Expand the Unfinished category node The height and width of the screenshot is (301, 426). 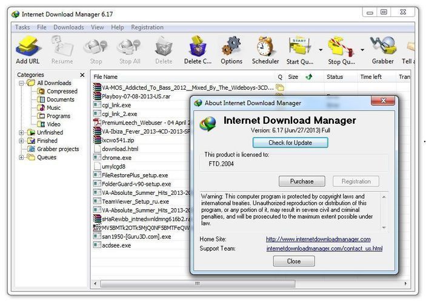pos(21,133)
